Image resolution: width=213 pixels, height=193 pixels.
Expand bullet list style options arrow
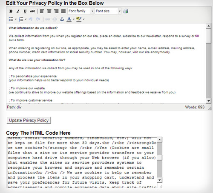[x=16, y=19]
